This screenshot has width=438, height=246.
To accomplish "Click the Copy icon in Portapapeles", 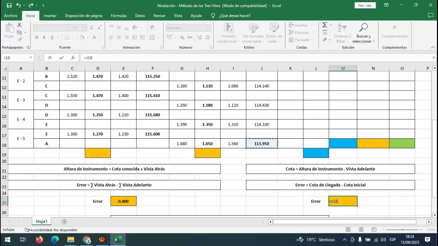I will click(x=19, y=32).
